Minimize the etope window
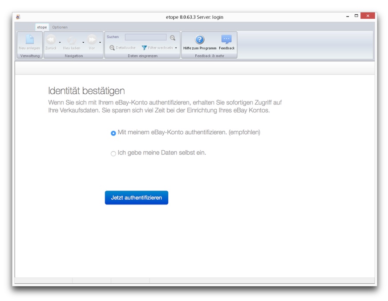The height and width of the screenshot is (301, 388). point(348,16)
